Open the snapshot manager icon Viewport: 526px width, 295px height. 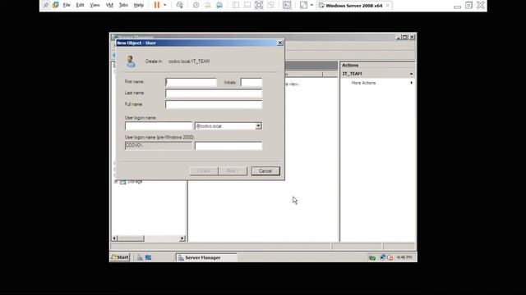point(219,5)
